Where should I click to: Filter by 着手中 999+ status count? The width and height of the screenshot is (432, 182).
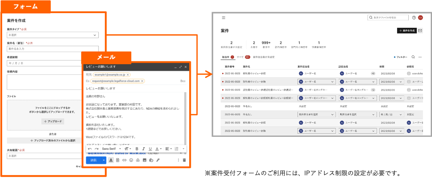(x=266, y=44)
